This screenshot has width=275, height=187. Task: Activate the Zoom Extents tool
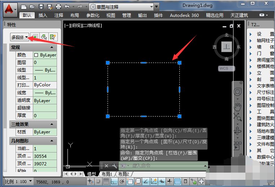pyautogui.click(x=237, y=117)
